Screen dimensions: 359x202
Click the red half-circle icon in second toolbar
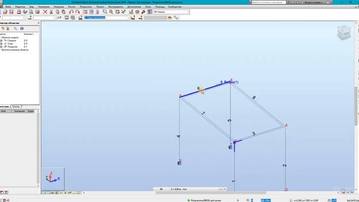pos(169,18)
